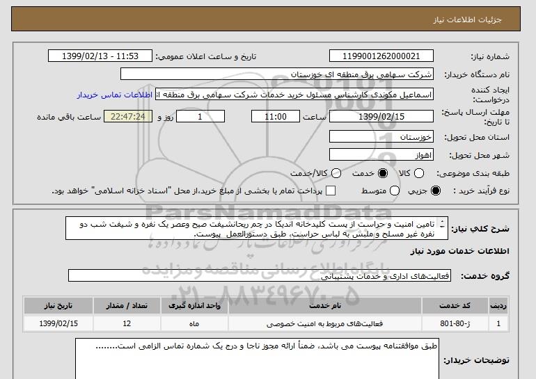Click the شرح کلی نیاز label
The height and width of the screenshot is (379, 536).
[480, 229]
